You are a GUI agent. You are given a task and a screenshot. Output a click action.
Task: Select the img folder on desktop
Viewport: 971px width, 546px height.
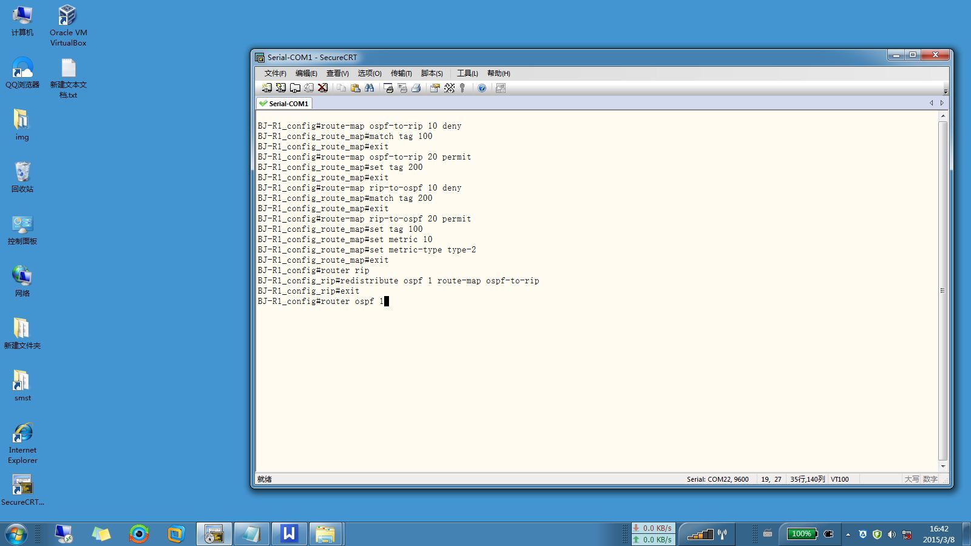pyautogui.click(x=22, y=124)
